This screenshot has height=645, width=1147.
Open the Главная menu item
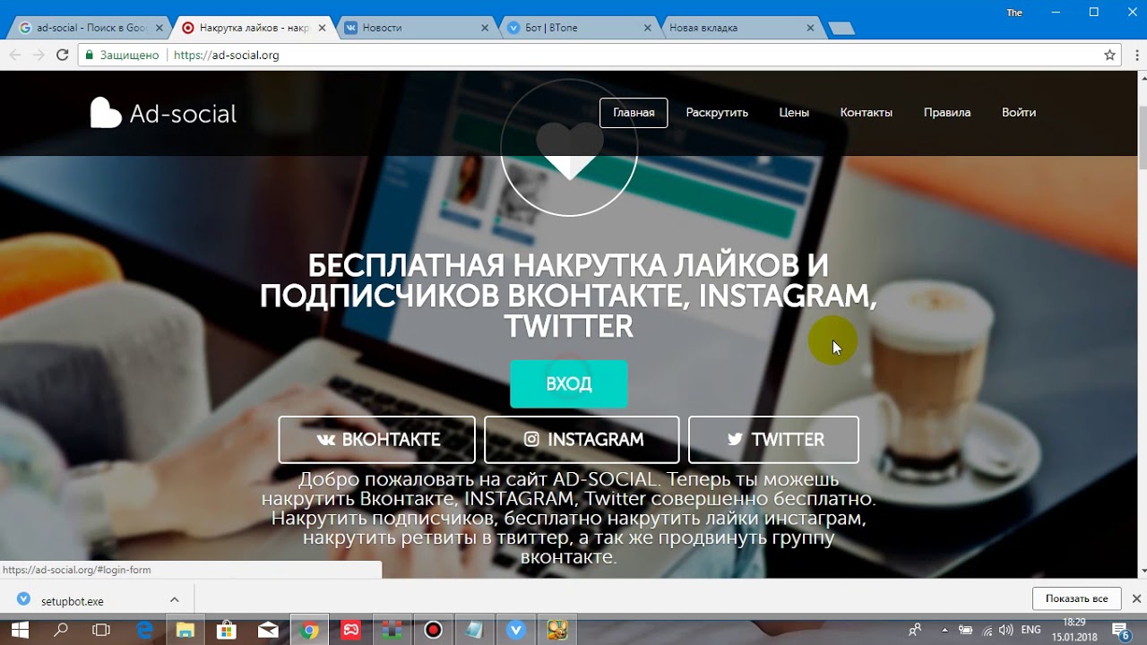634,113
